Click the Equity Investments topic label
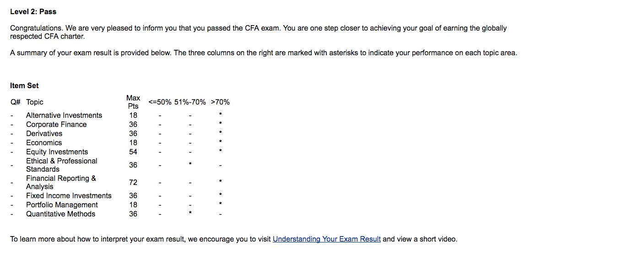The width and height of the screenshot is (618, 258). click(x=57, y=152)
